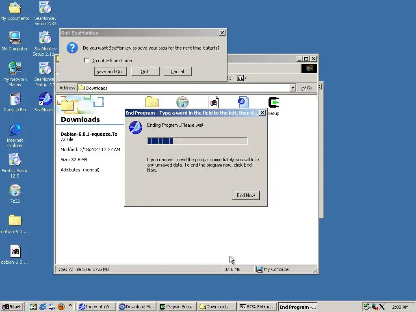
Task: Click the question mark icon in Quit SeaMonkey
Action: click(72, 48)
